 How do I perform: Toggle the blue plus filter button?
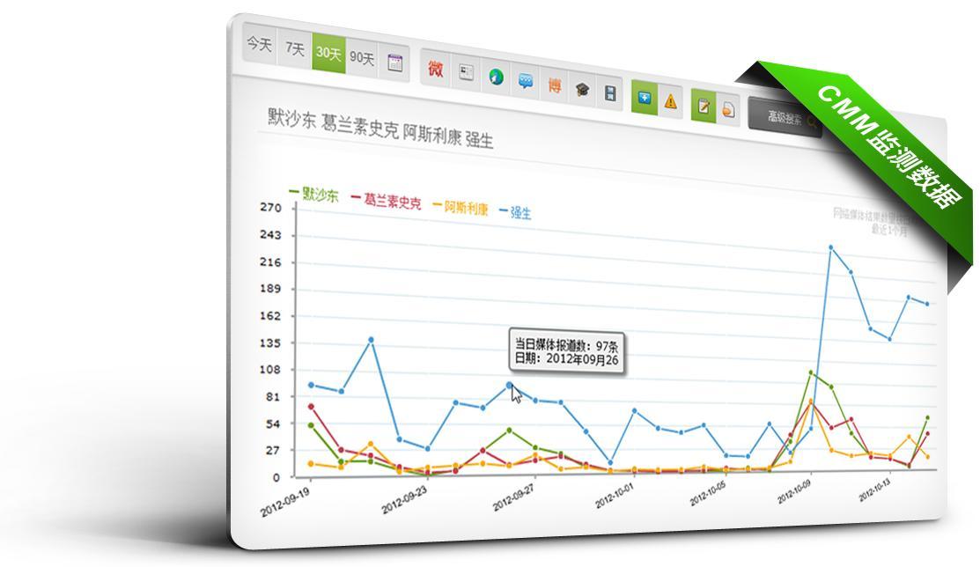coord(645,97)
